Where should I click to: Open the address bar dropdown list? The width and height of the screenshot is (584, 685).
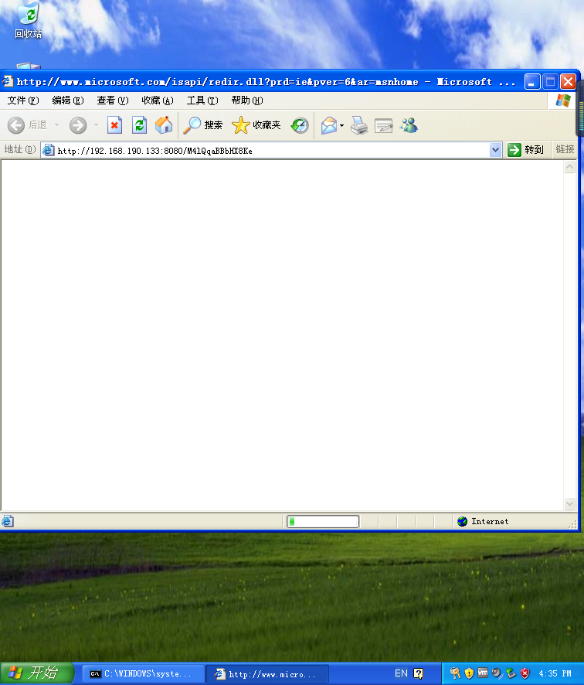495,150
